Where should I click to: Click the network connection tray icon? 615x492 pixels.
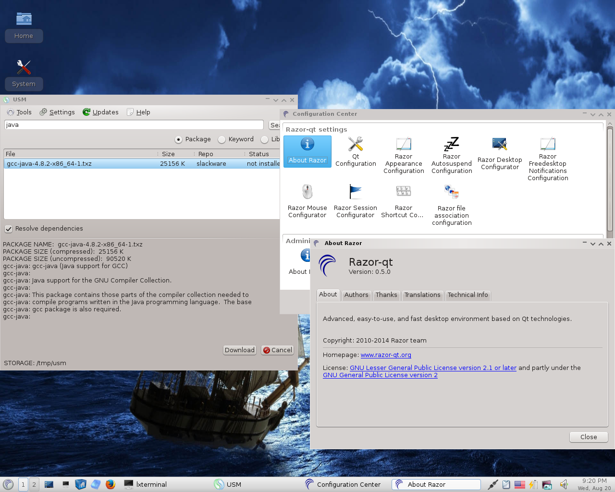point(492,484)
